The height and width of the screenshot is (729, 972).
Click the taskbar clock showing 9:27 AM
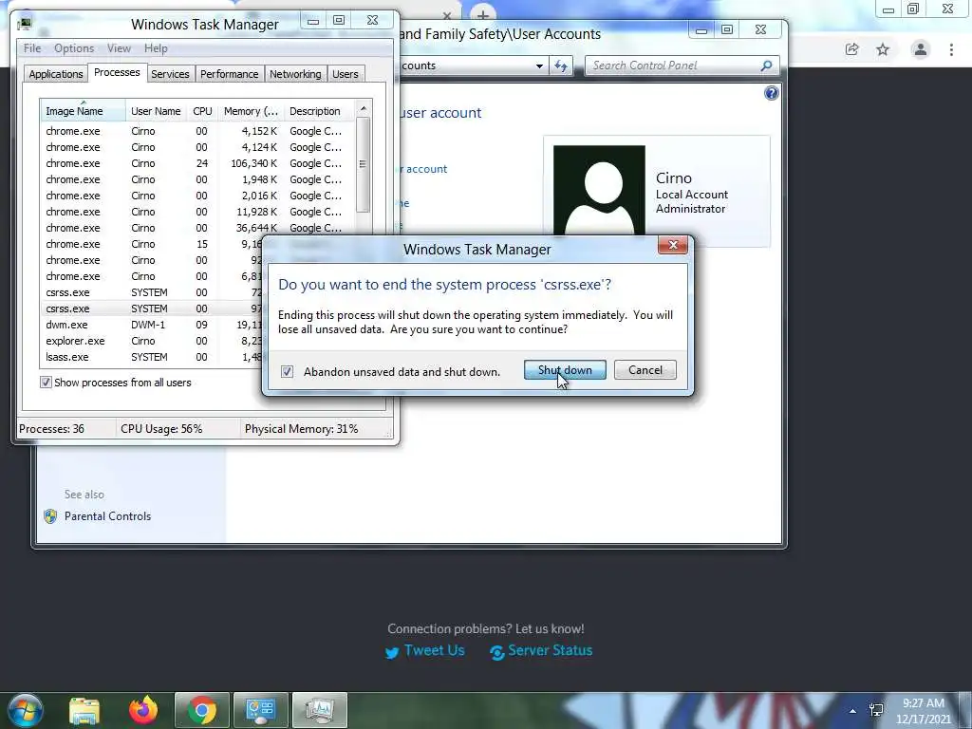click(x=923, y=711)
